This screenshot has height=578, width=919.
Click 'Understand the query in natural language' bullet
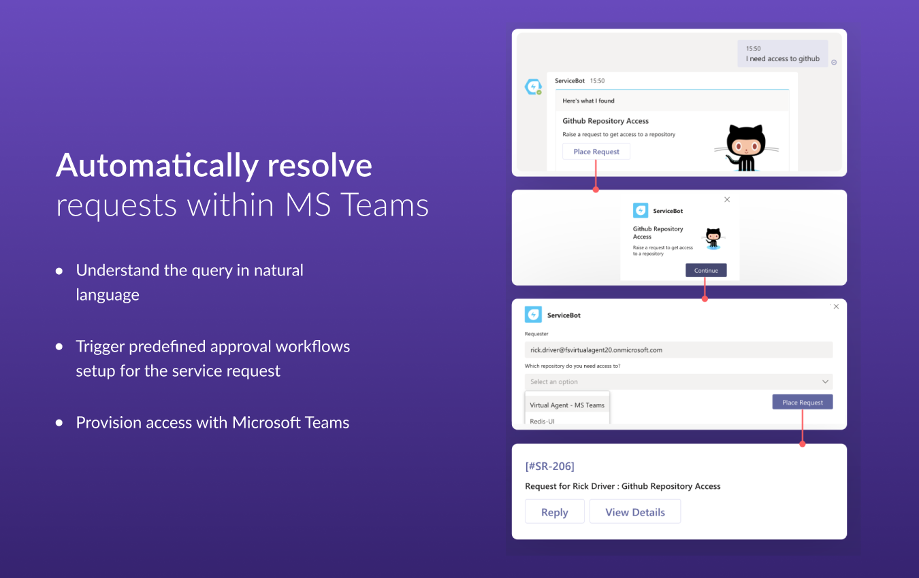point(189,282)
